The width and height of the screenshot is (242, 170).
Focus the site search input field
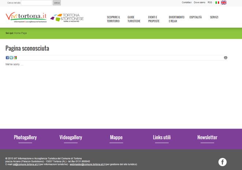click(36, 3)
